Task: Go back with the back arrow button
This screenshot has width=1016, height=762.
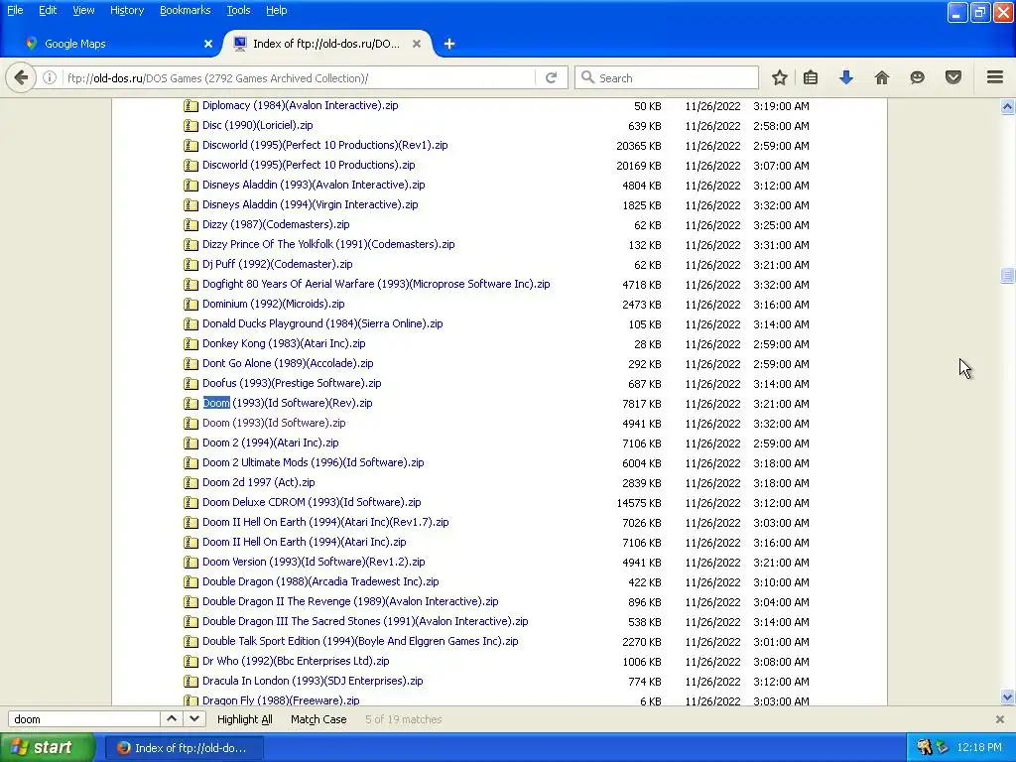Action: 21,77
